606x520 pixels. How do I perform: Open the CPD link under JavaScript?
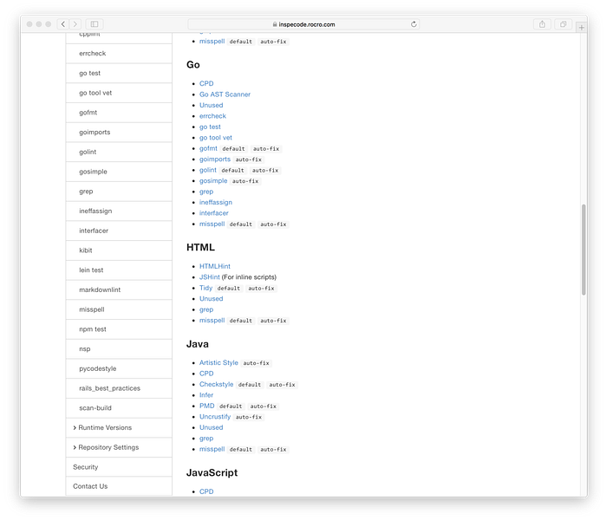[206, 491]
